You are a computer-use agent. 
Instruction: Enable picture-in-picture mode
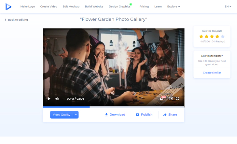click(x=171, y=99)
